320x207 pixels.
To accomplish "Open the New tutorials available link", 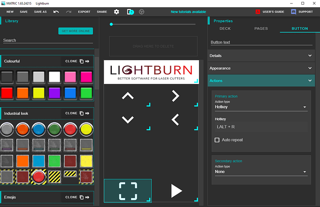I will click(x=188, y=12).
